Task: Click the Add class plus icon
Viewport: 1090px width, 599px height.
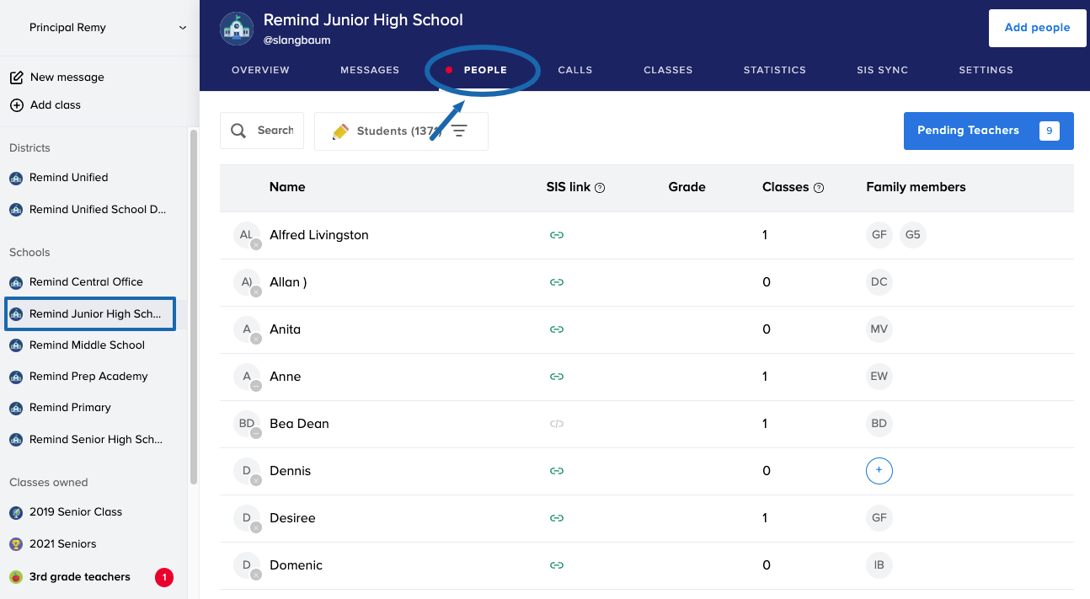Action: tap(16, 105)
